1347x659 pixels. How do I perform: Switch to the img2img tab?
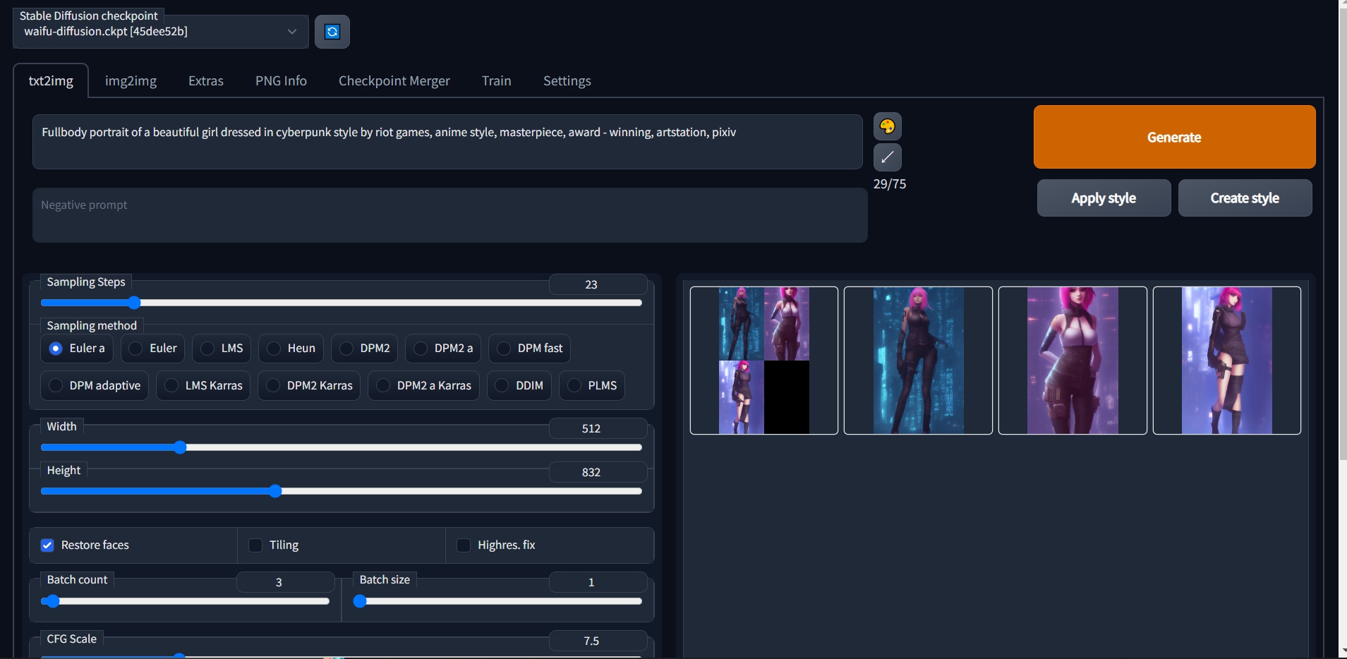pyautogui.click(x=131, y=81)
